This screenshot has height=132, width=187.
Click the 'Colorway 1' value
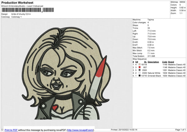(x=17, y=17)
